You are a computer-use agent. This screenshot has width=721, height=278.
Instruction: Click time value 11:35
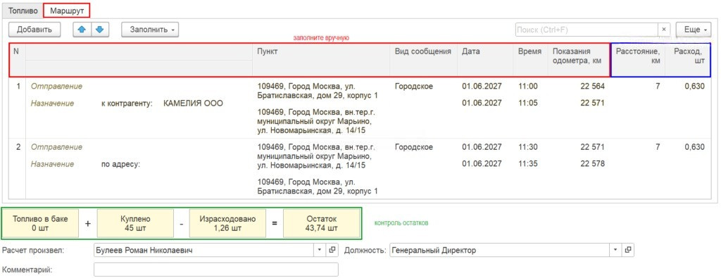pyautogui.click(x=528, y=163)
